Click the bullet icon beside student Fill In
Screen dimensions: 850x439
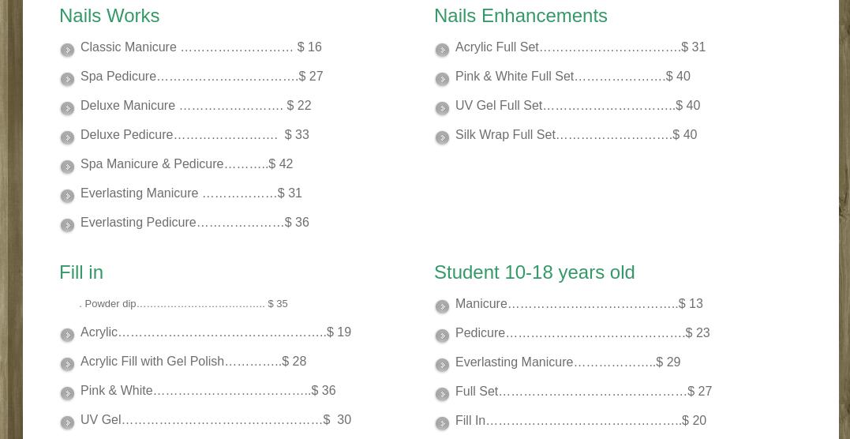pos(443,423)
